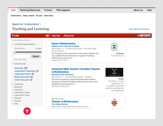The width and height of the screenshot is (163, 126).
Task: Click the UK postcode input field
Action: point(22,56)
